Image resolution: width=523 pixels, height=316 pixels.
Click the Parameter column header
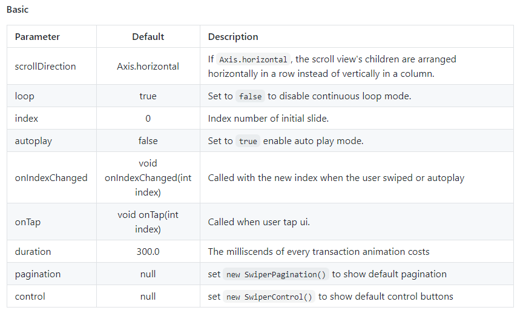tap(38, 37)
